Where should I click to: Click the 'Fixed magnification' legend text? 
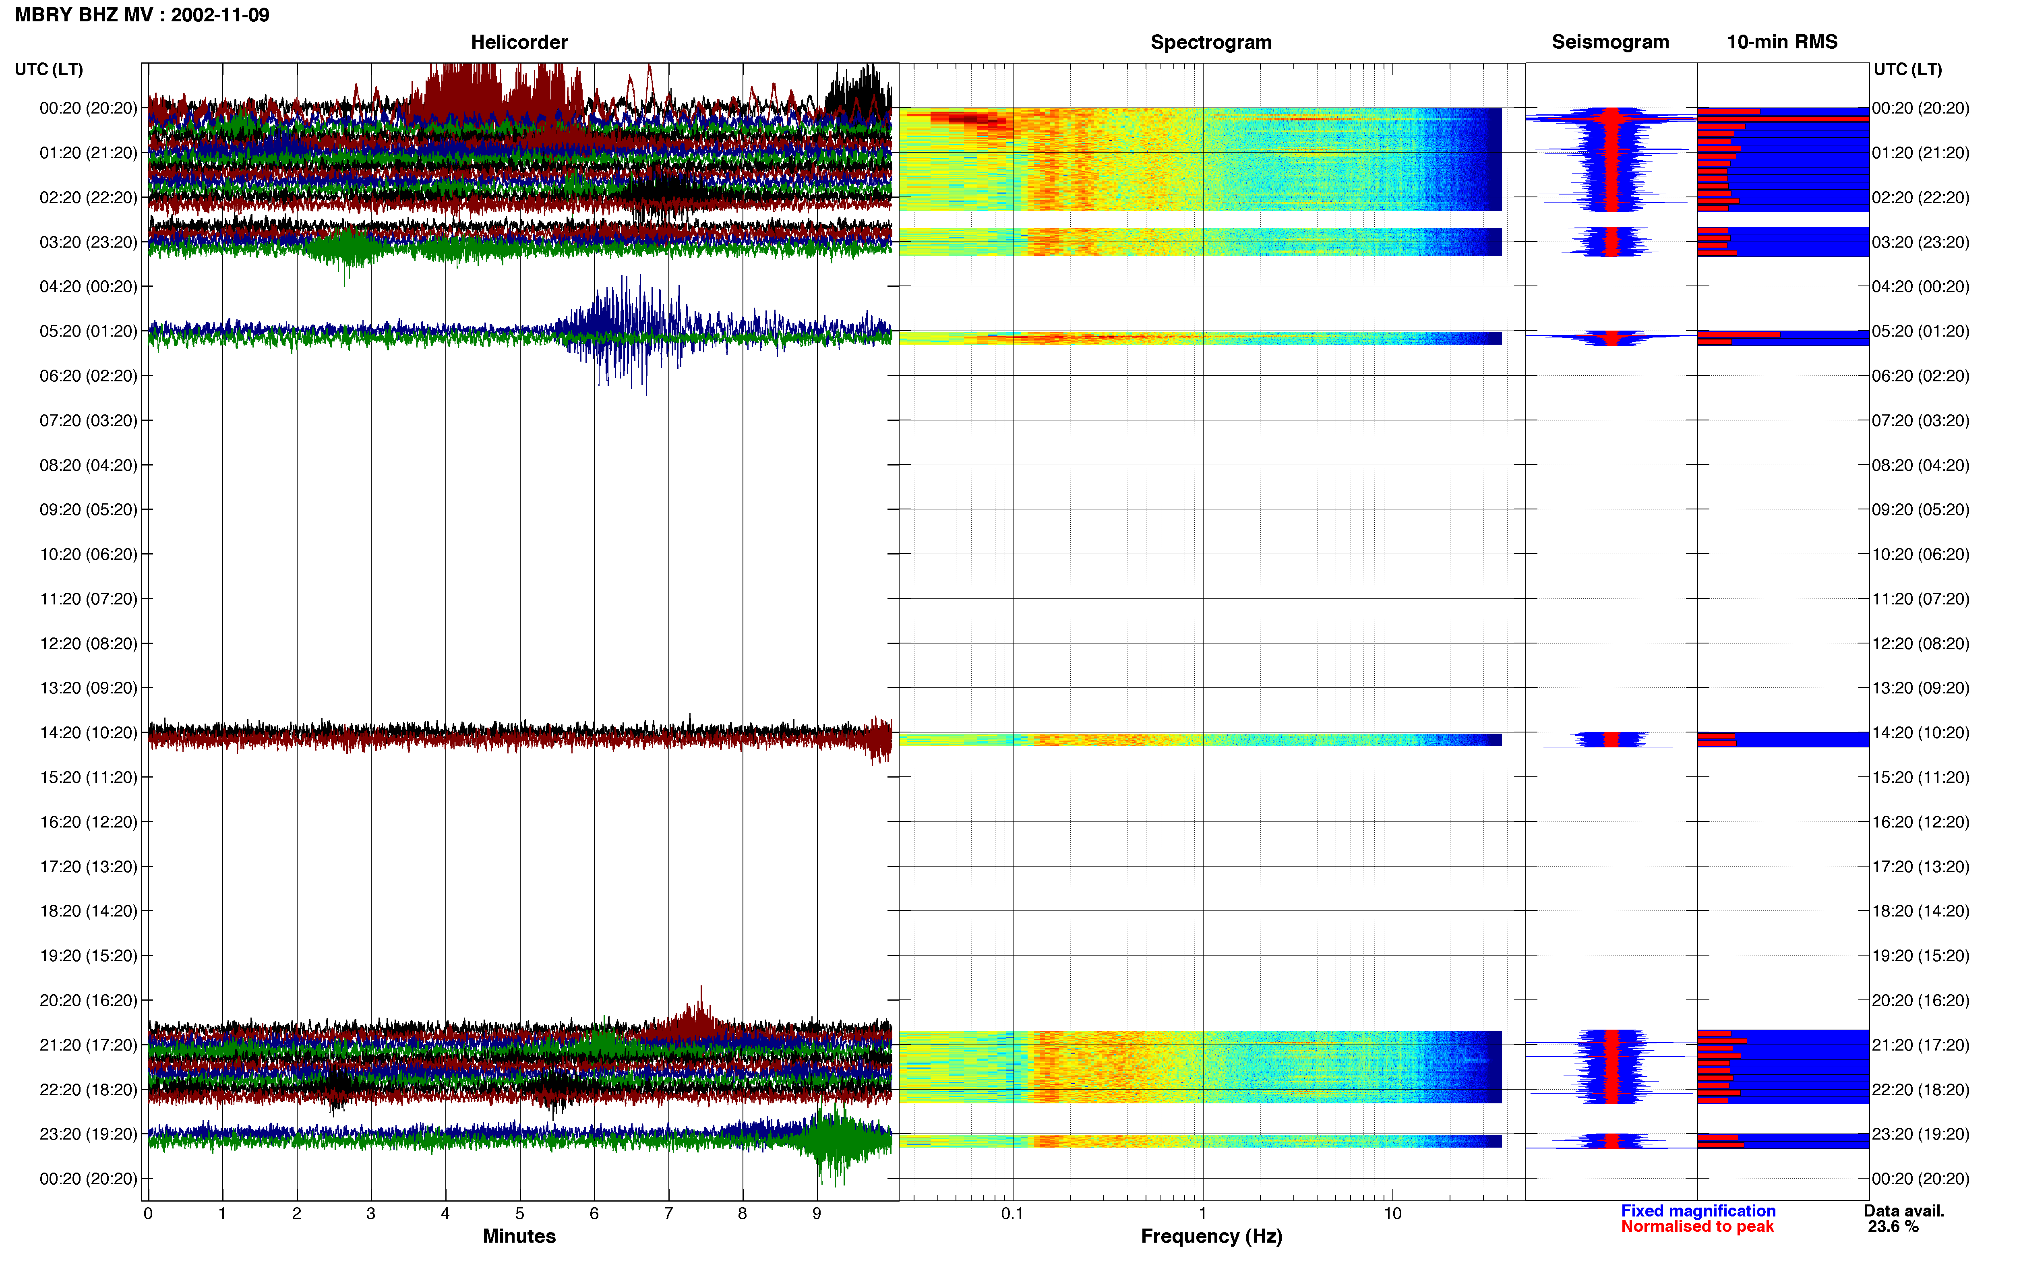(1698, 1210)
